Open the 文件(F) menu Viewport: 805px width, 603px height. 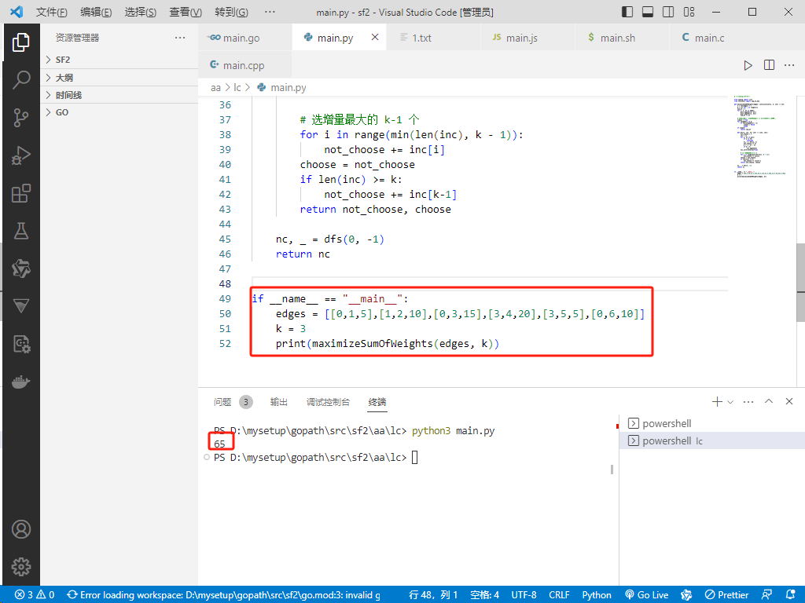point(51,12)
